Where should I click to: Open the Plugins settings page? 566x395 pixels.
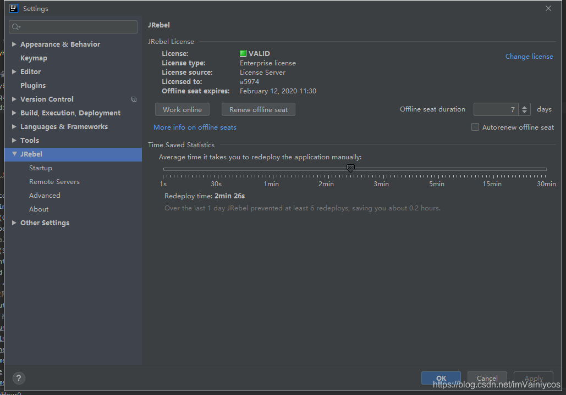[33, 85]
